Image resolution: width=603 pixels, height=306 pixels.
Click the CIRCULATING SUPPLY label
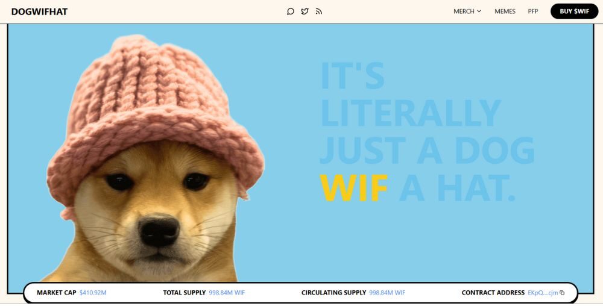[x=334, y=293]
